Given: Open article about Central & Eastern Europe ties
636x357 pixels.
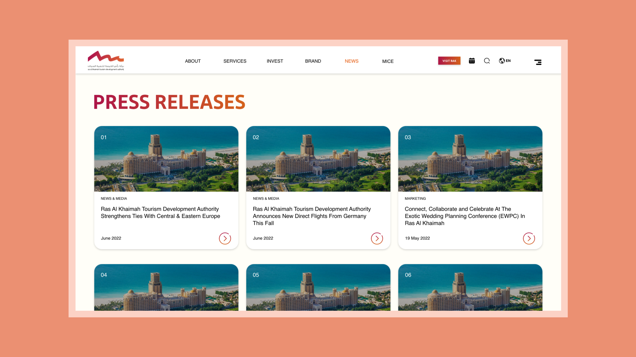Looking at the screenshot, I should coord(160,213).
